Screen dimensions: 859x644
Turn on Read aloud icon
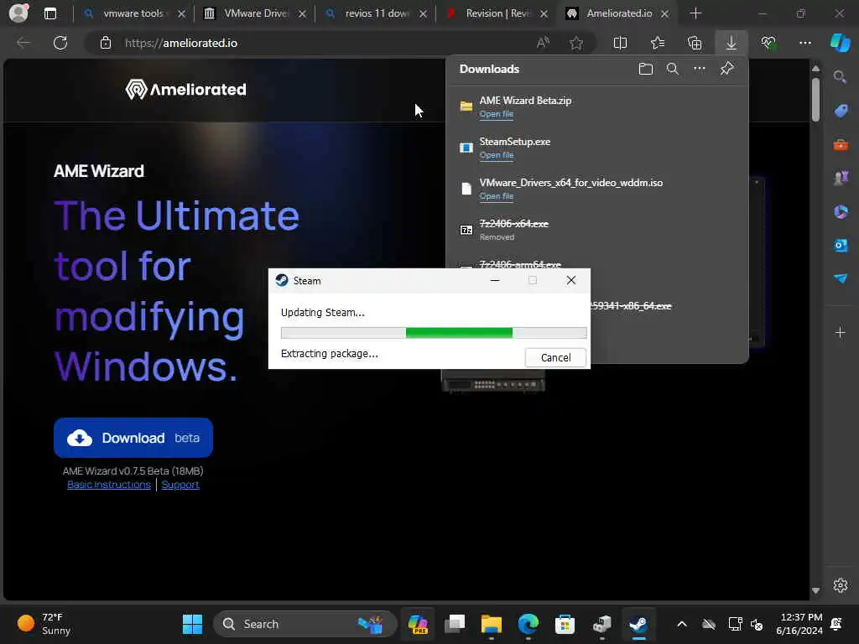click(x=543, y=43)
